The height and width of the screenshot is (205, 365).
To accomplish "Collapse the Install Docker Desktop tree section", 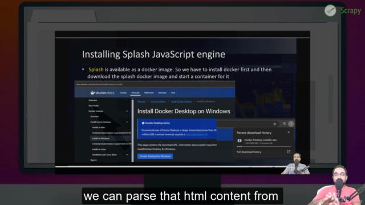I will [x=127, y=122].
